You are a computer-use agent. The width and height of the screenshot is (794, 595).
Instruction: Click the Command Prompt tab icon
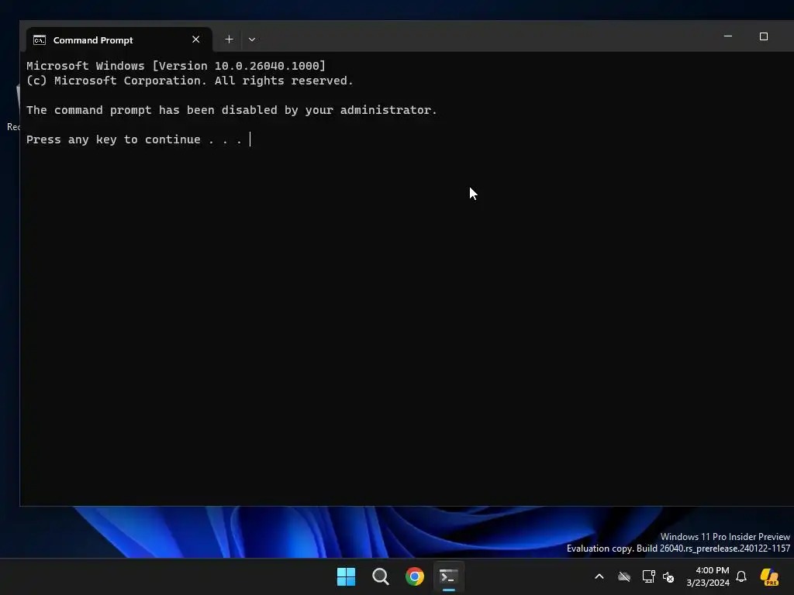tap(40, 40)
